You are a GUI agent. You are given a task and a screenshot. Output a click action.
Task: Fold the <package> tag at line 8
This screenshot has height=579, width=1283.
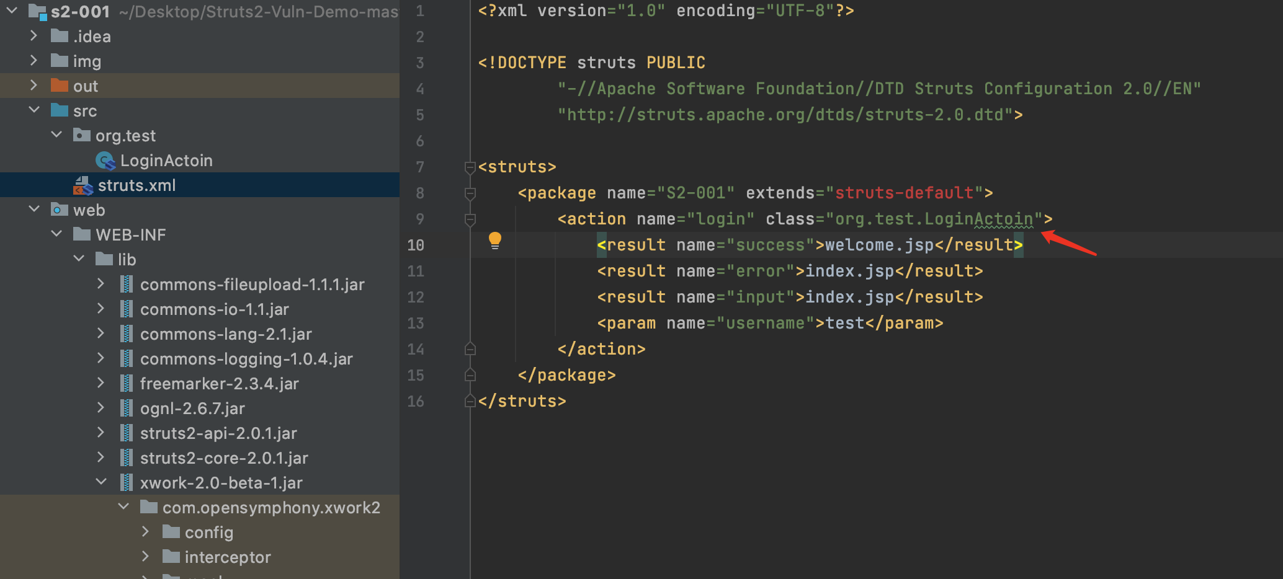tap(470, 193)
